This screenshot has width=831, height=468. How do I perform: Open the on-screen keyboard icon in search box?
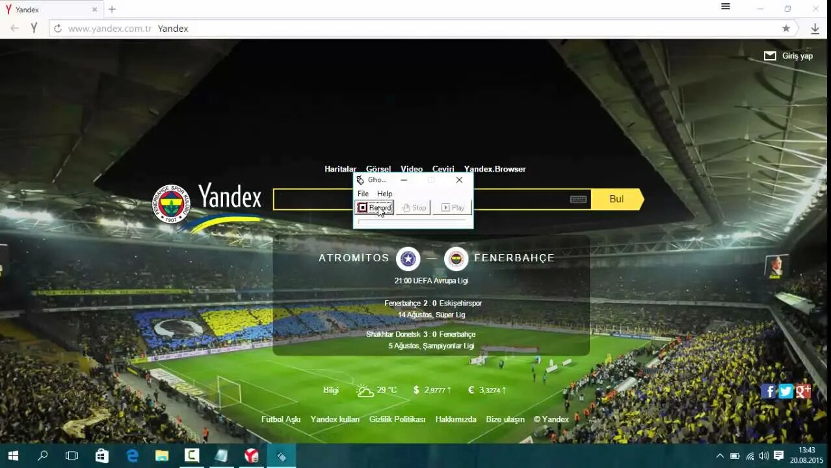pos(578,199)
